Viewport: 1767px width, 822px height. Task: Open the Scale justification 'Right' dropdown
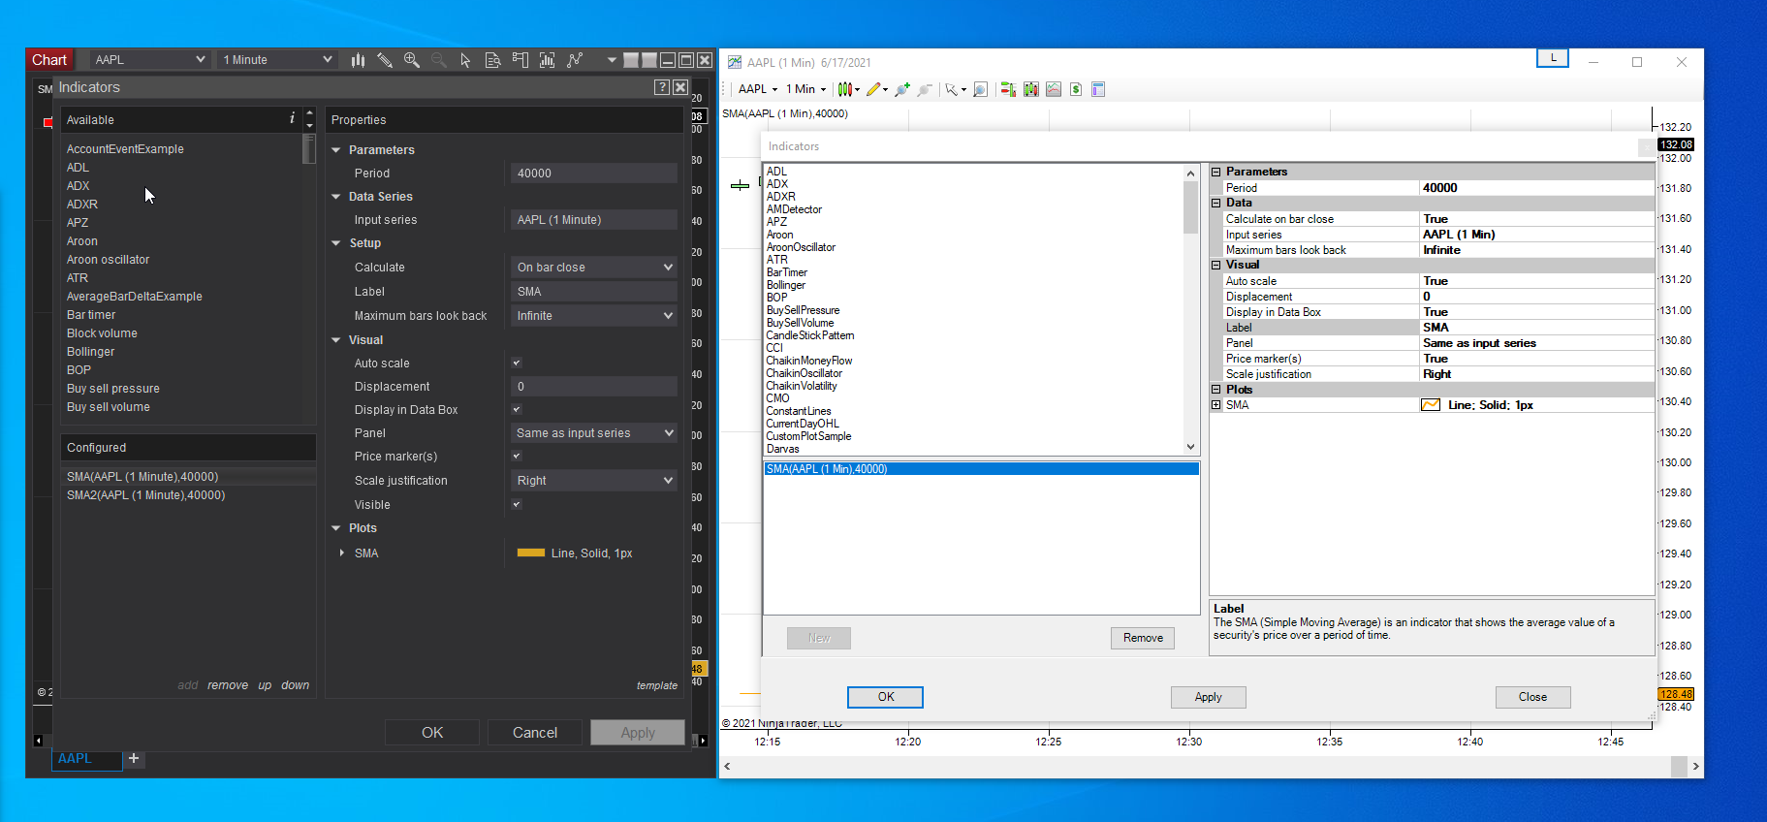coord(594,481)
